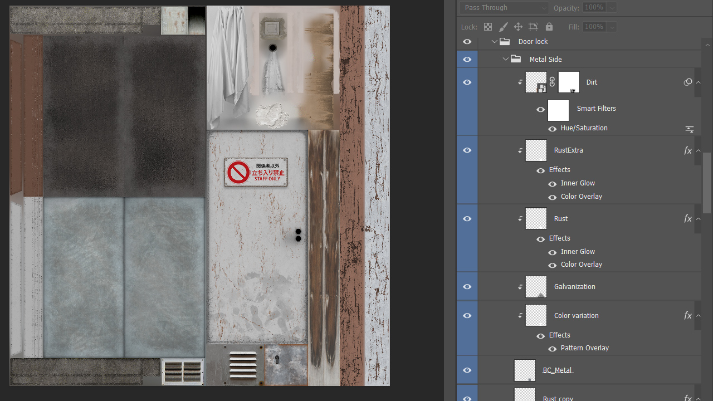Click the lock image pixels brush icon
The image size is (713, 401).
coord(503,27)
